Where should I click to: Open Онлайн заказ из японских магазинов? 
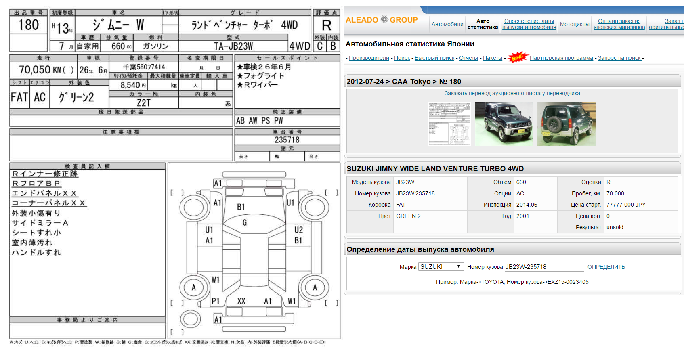[619, 24]
